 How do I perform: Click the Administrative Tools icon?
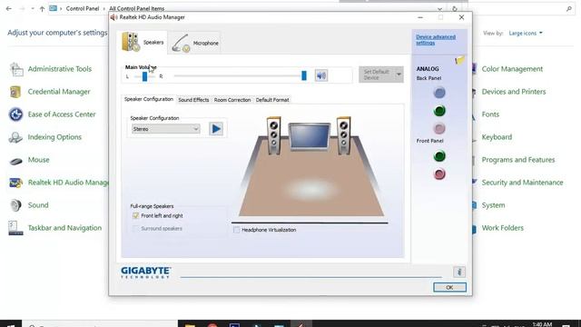[x=16, y=69]
